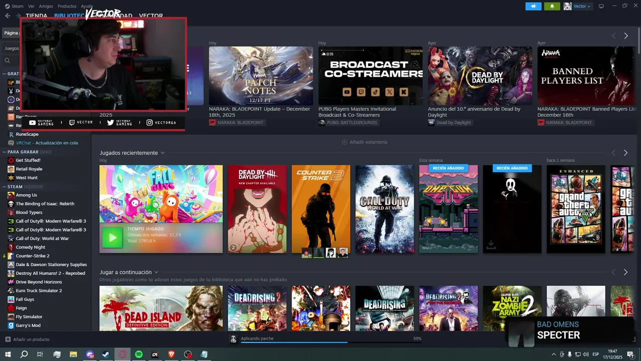Open Nazi Zombie Army 2 cover
641x361 pixels.
[512, 308]
